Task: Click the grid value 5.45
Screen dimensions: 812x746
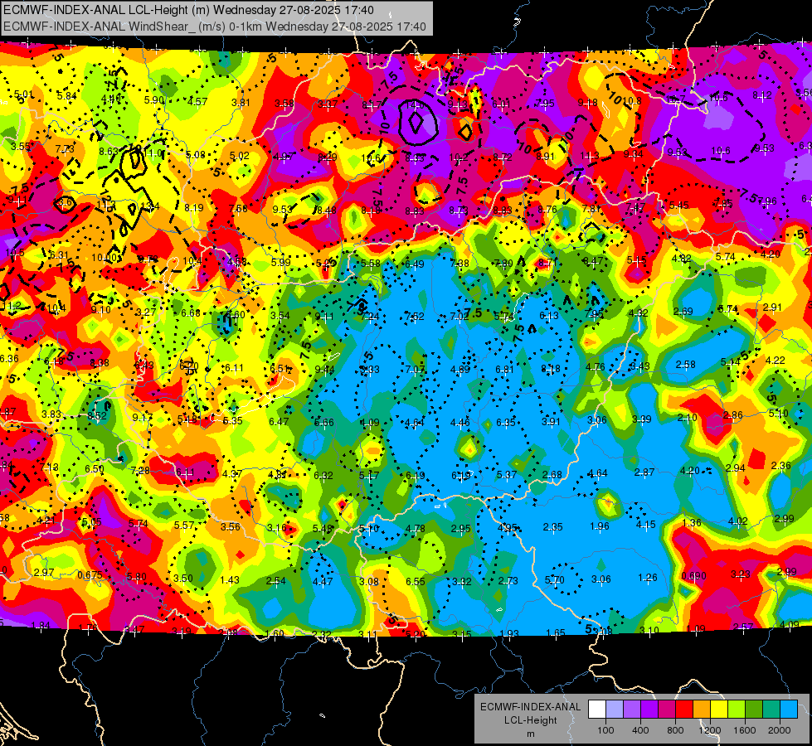Action: [679, 205]
